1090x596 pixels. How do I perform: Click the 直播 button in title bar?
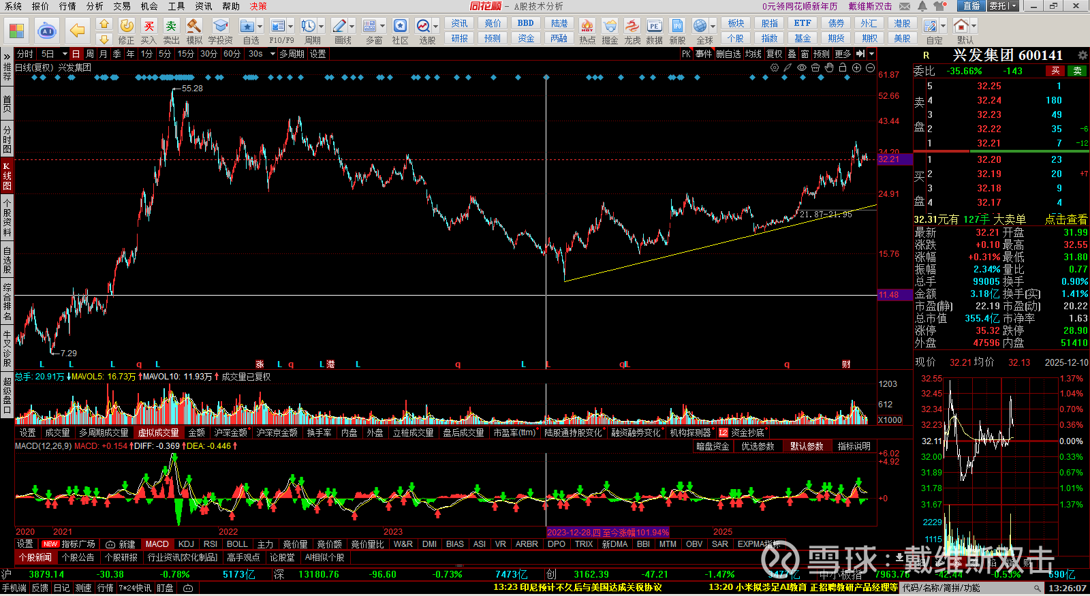pos(971,6)
